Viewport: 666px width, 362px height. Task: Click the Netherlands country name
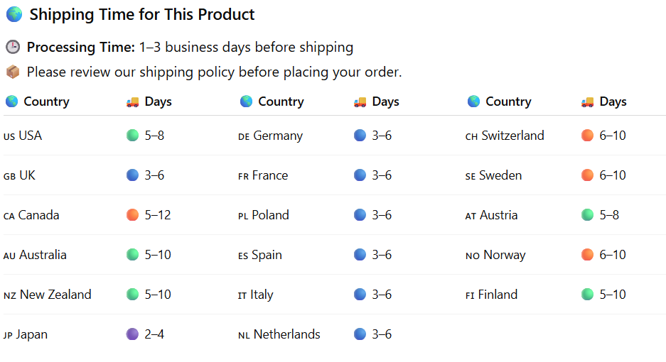(286, 334)
